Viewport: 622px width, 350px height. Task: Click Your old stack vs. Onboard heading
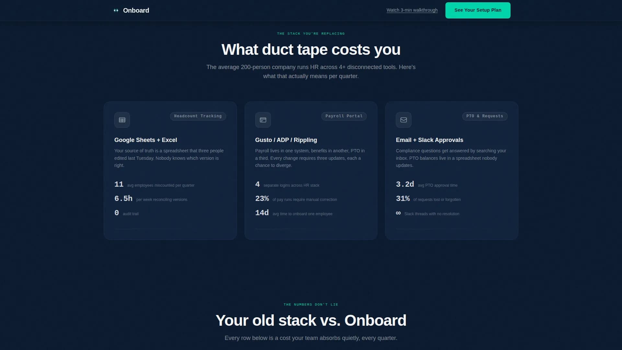311,321
